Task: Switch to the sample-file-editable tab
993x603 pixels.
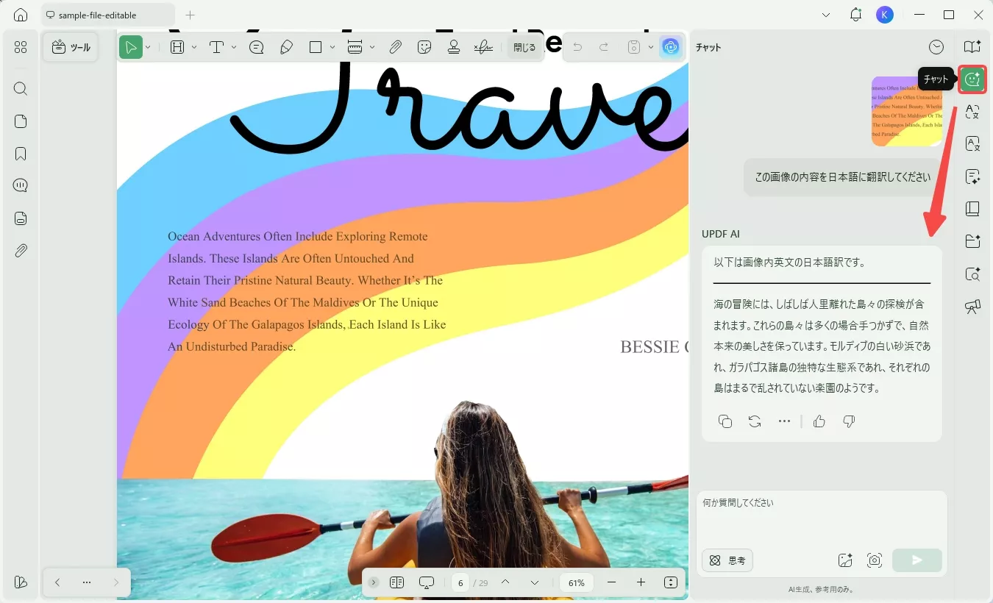Action: point(98,15)
